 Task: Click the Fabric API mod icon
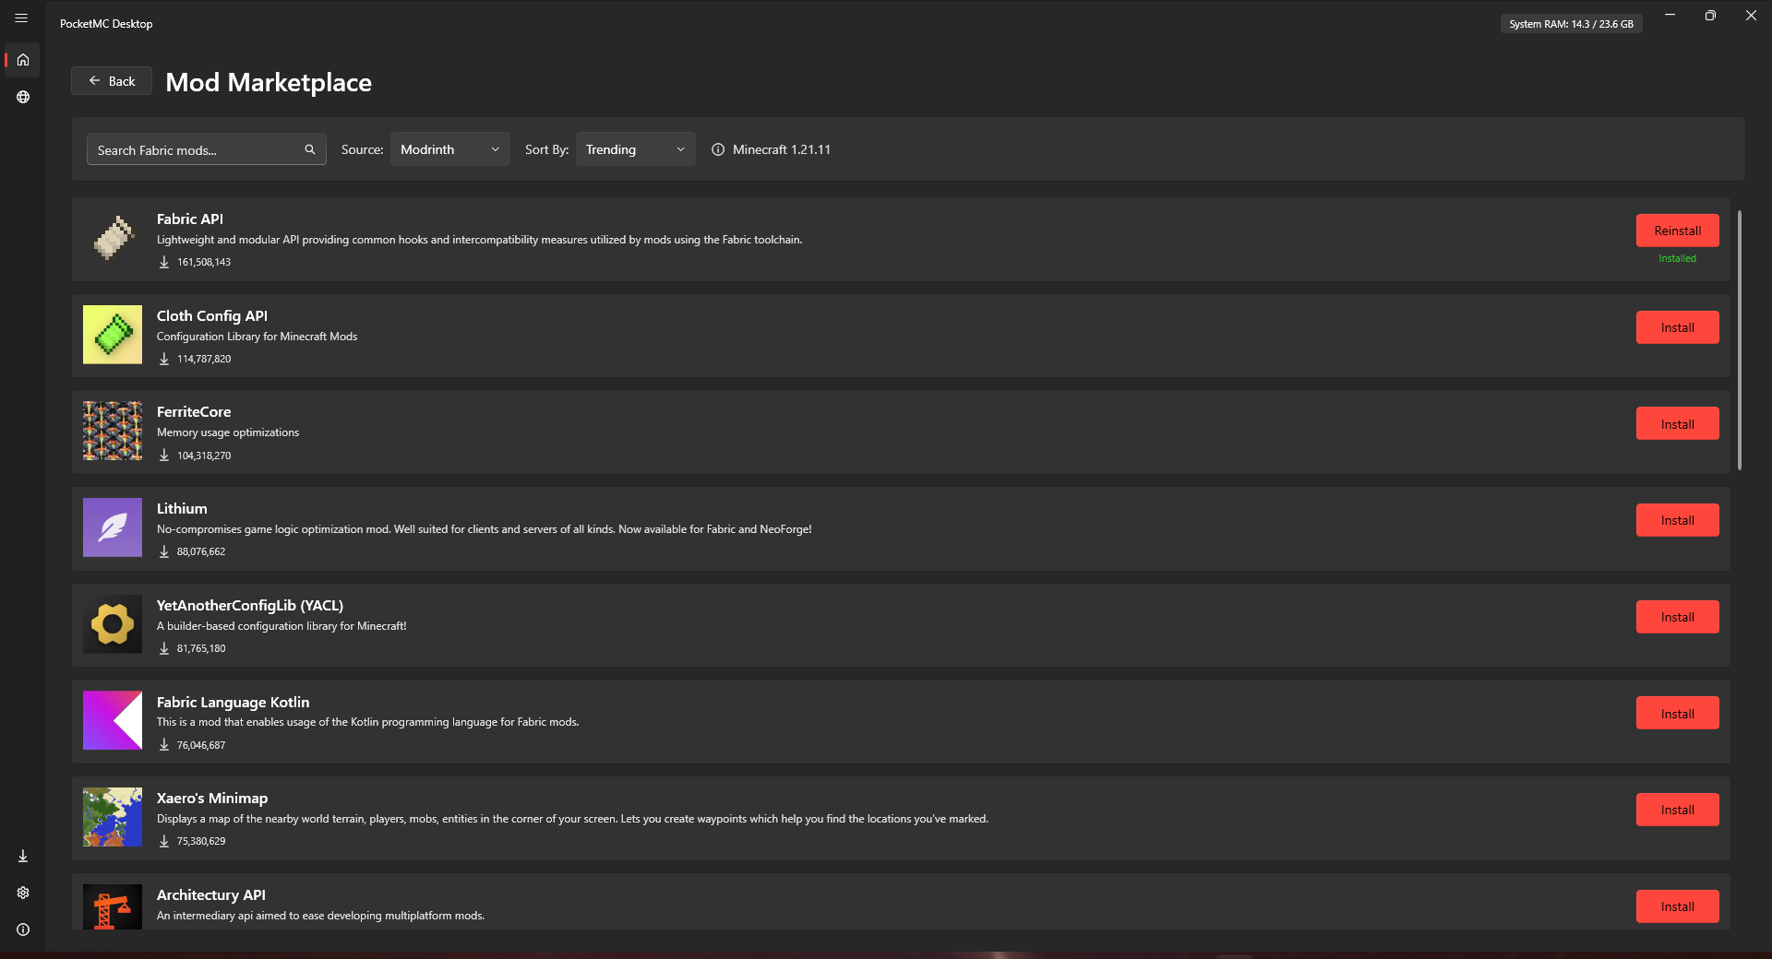[x=113, y=238]
